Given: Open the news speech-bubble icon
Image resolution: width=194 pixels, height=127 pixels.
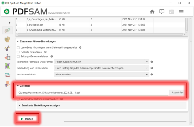Looking at the screenshot, I should click(162, 12).
